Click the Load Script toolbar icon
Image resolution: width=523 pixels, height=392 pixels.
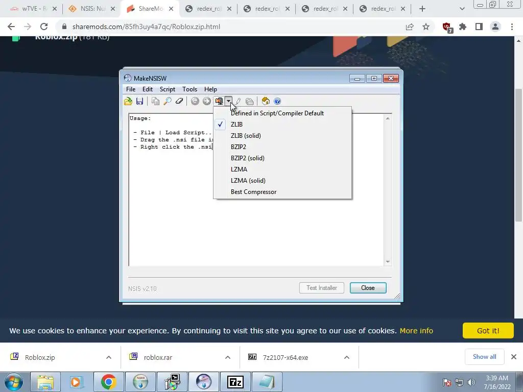128,101
